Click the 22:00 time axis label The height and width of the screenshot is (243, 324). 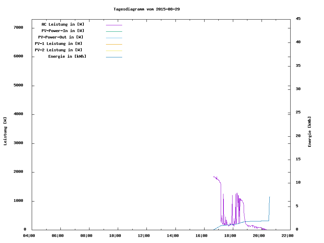pos(288,236)
